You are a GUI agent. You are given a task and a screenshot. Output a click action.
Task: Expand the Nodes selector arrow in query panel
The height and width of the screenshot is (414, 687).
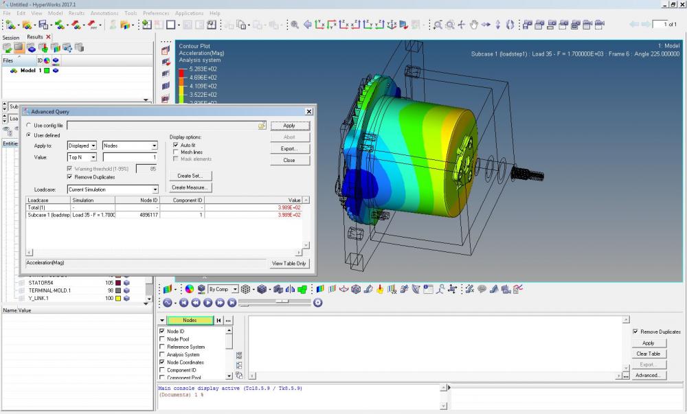click(x=162, y=321)
